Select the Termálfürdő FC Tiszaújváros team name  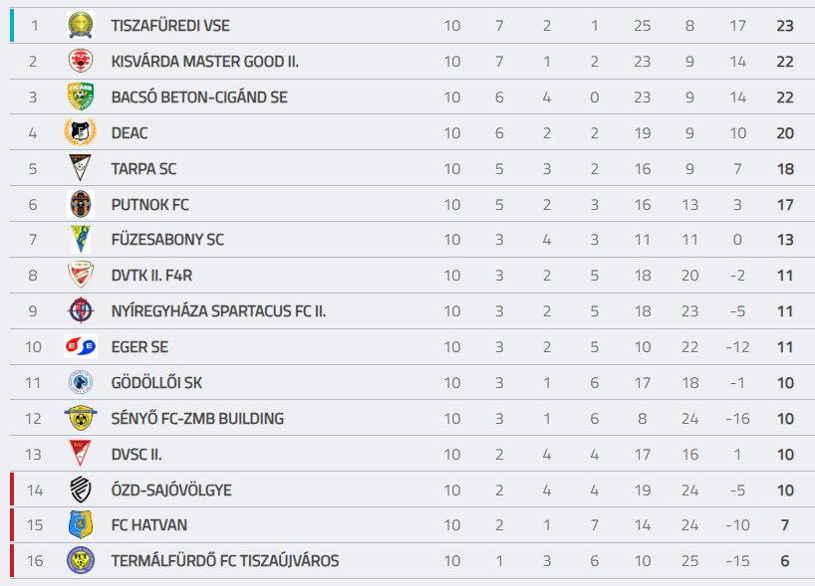click(225, 561)
